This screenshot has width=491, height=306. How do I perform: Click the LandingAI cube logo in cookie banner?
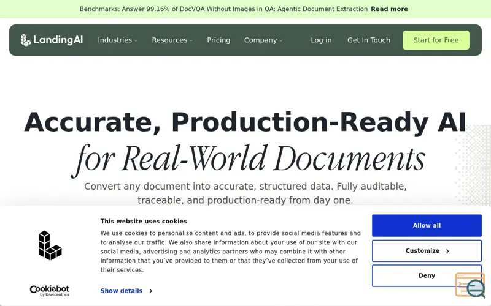point(50,245)
